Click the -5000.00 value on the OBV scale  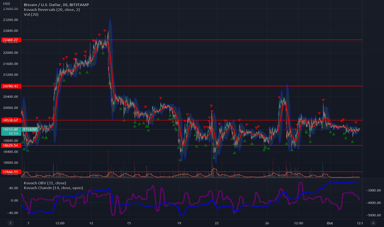tap(373, 215)
